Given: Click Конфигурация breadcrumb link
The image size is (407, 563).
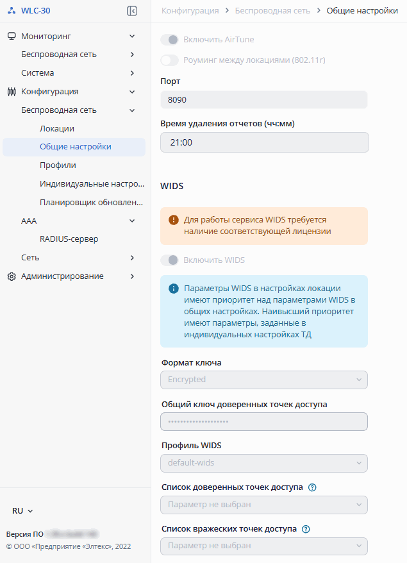Looking at the screenshot, I should [x=190, y=11].
